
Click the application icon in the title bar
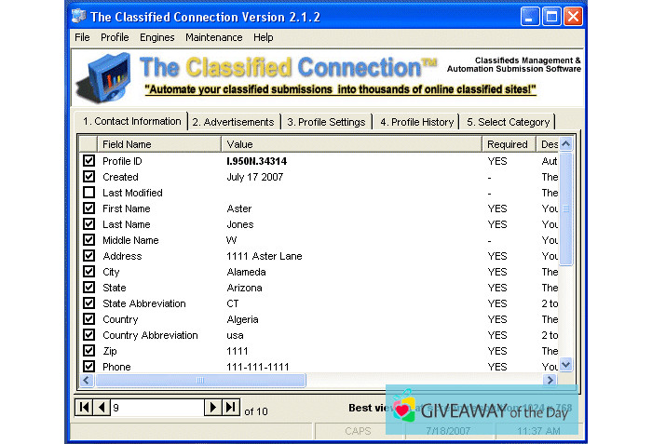tap(80, 16)
